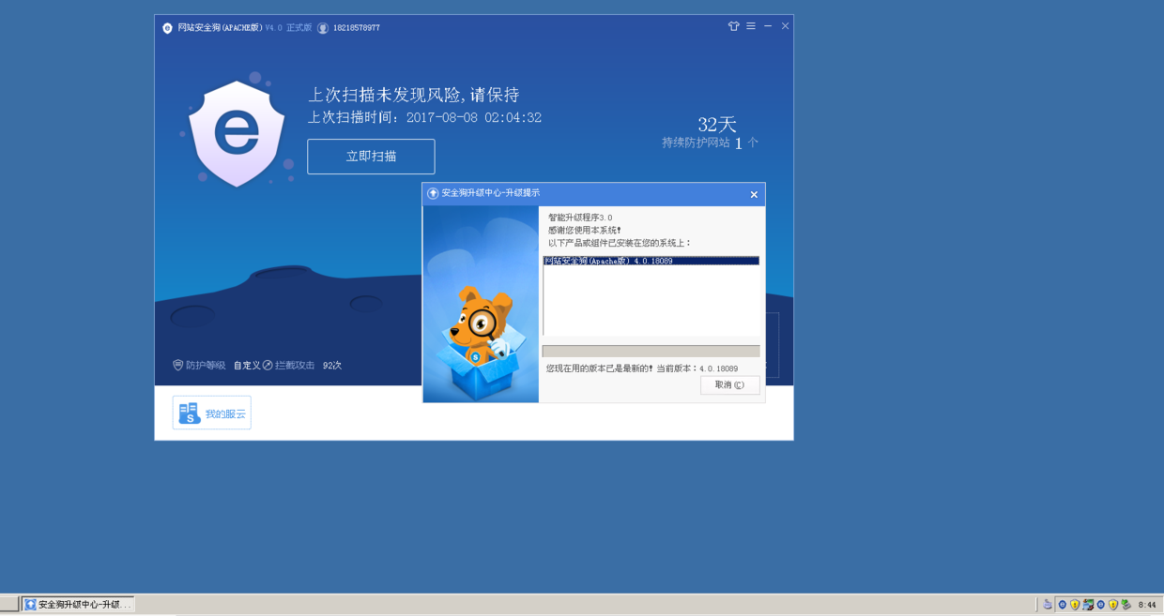Screen dimensions: 1164x616
Task: Click the 智能升级程序3.0 text line
Action: pos(580,218)
